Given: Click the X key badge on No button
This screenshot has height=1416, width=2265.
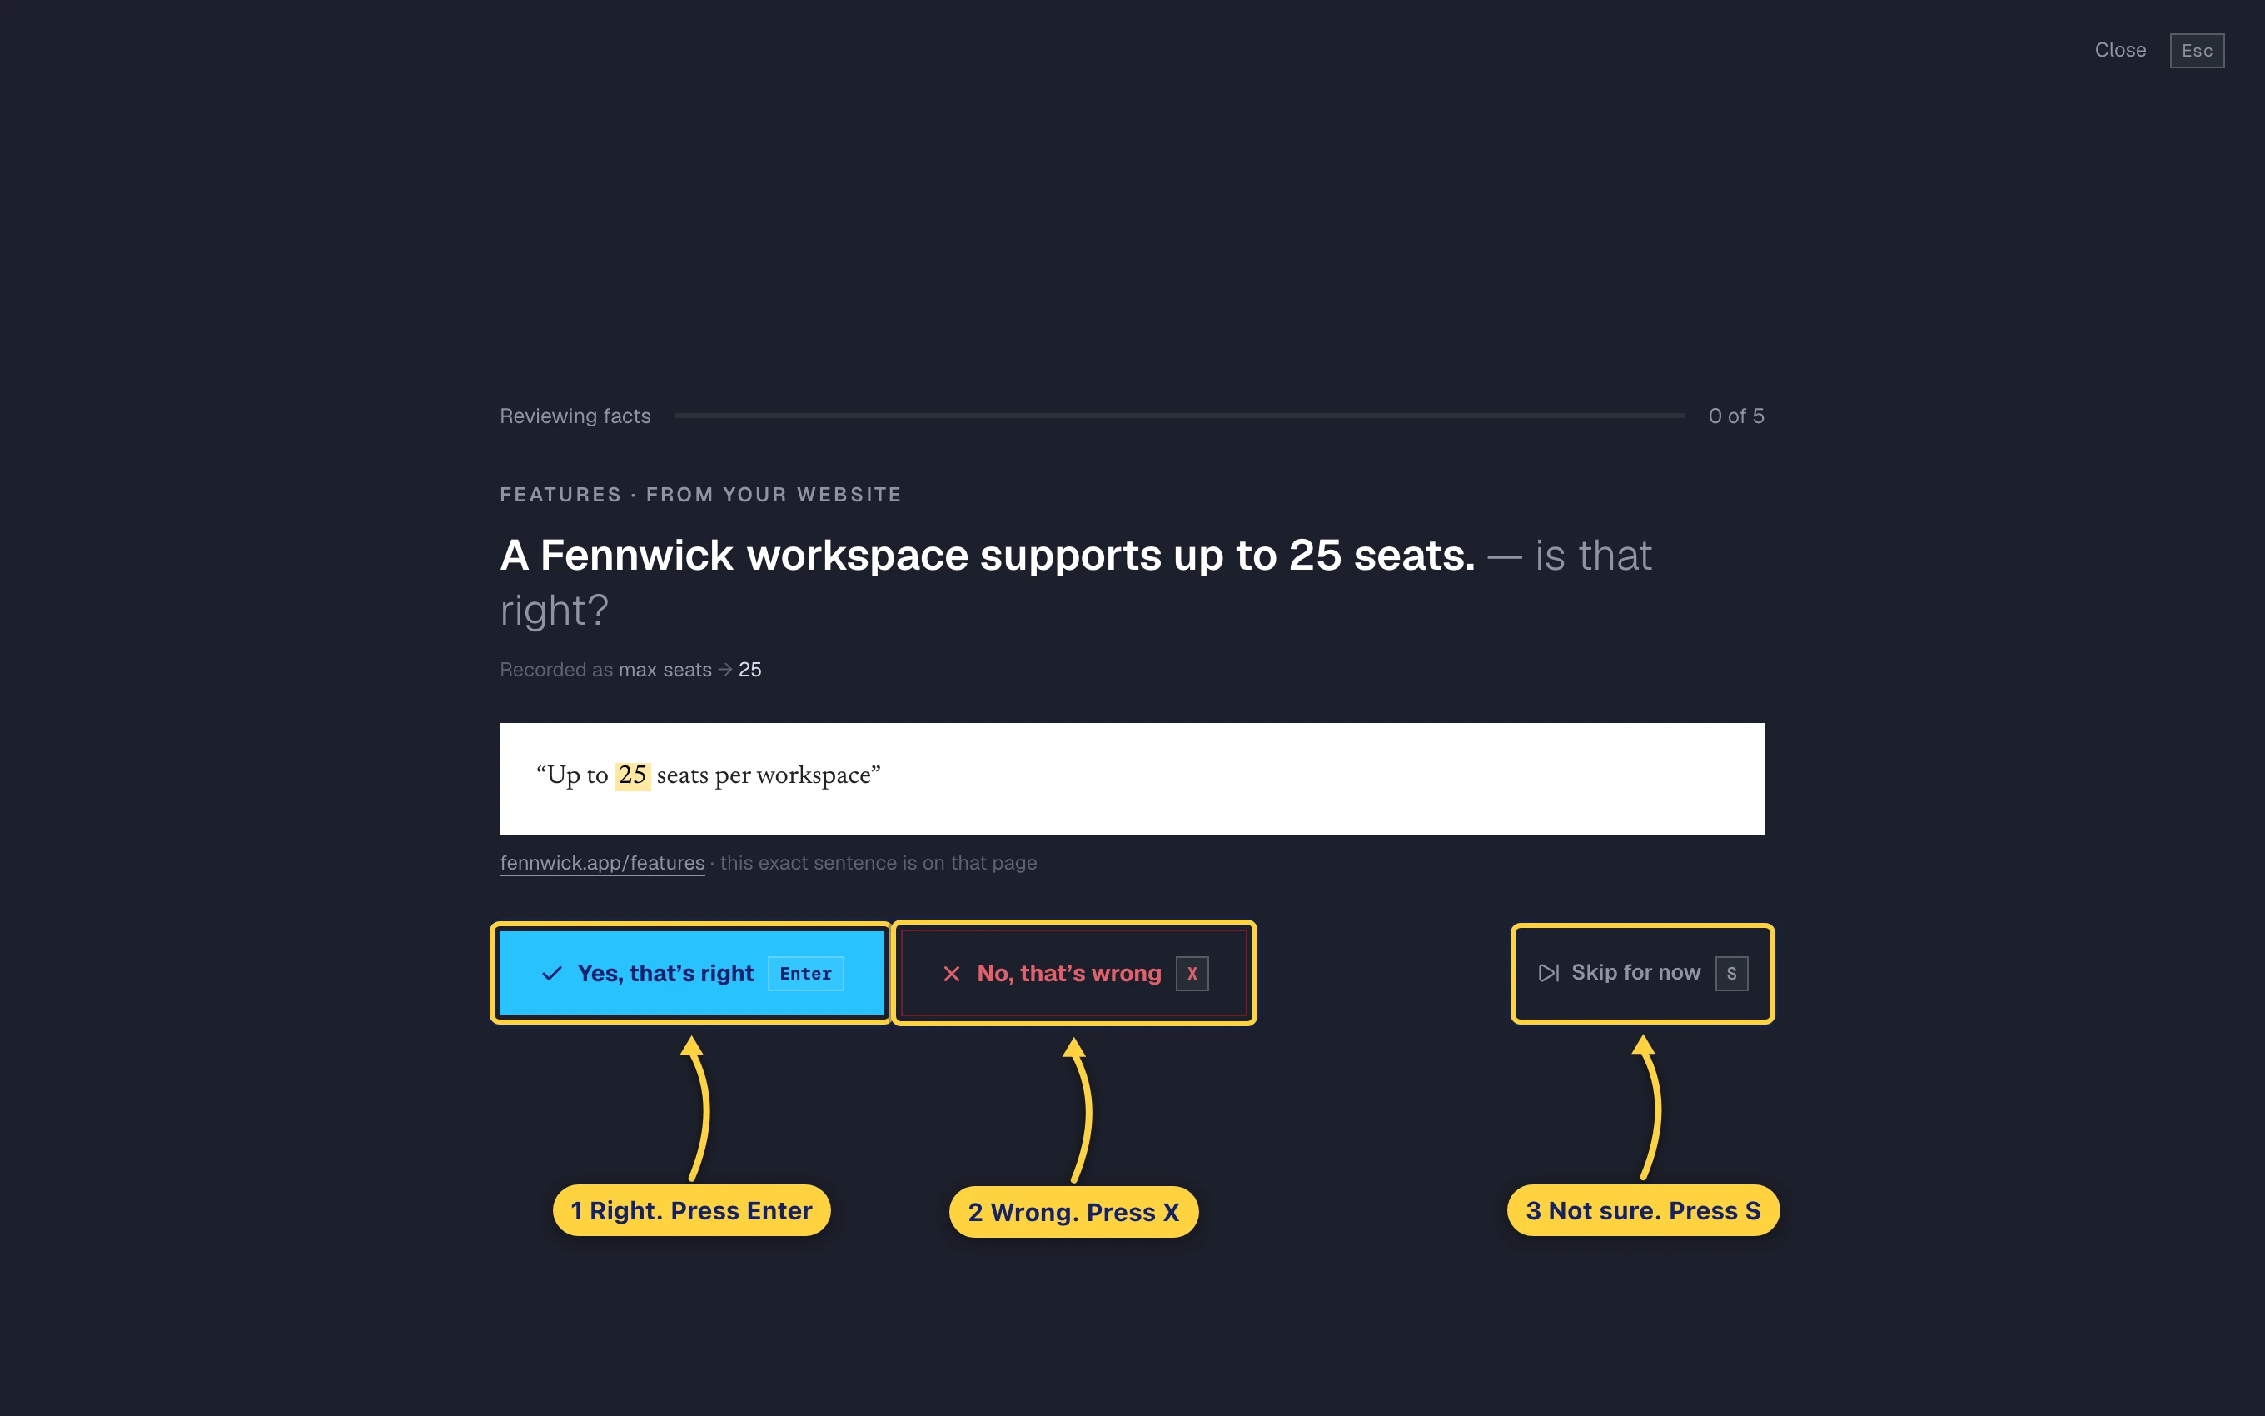Looking at the screenshot, I should pyautogui.click(x=1192, y=973).
